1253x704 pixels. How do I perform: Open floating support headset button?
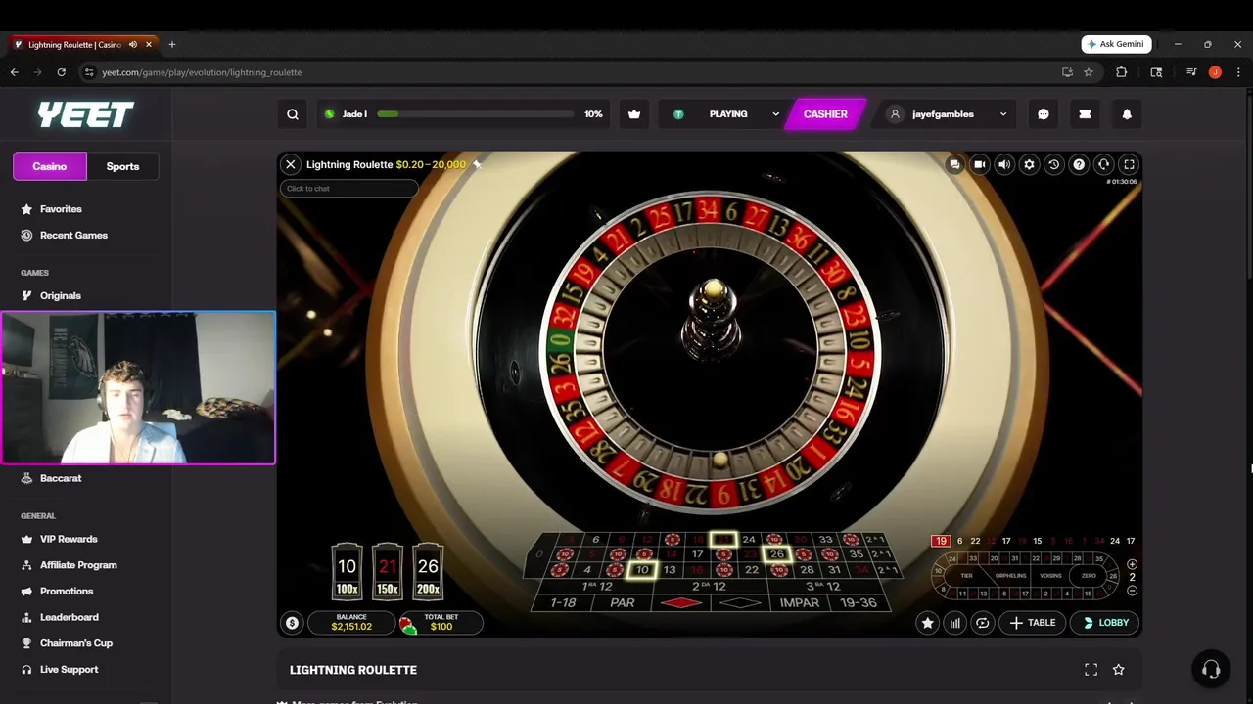[1211, 670]
